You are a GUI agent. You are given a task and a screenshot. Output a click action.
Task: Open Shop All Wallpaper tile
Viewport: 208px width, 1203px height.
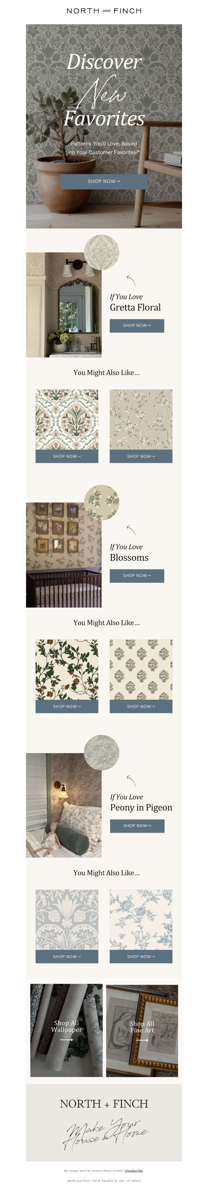click(x=66, y=1030)
